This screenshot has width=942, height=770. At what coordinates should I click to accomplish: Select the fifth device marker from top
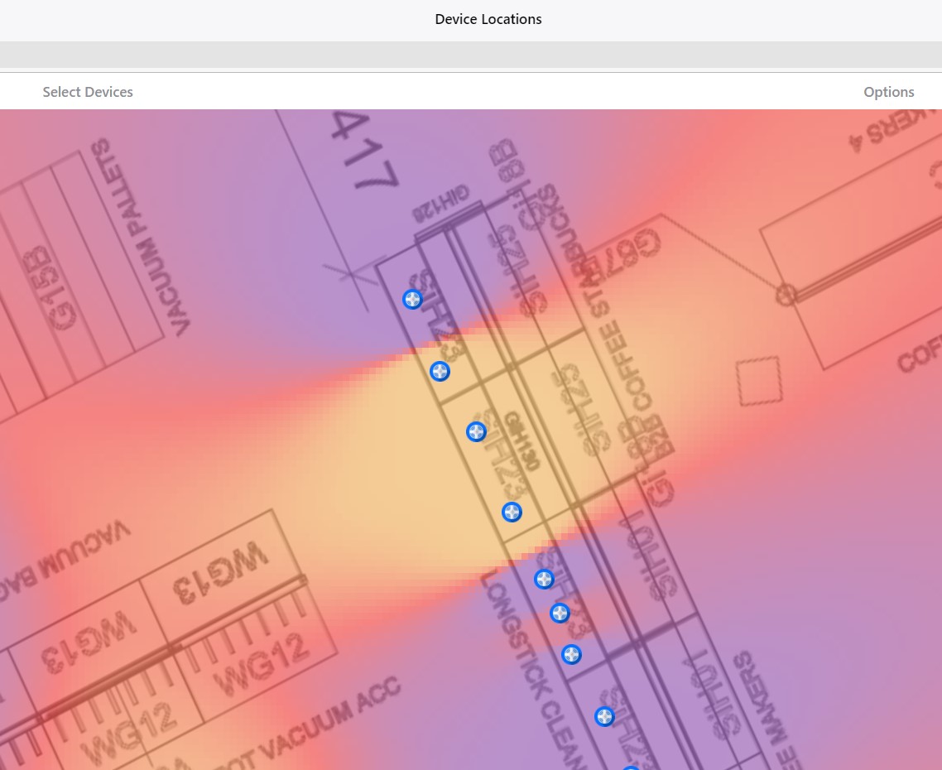[x=545, y=580]
